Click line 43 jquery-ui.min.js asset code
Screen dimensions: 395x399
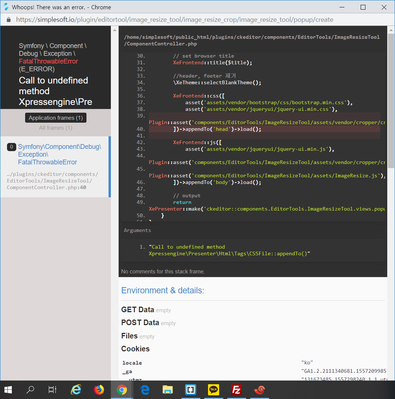260,149
